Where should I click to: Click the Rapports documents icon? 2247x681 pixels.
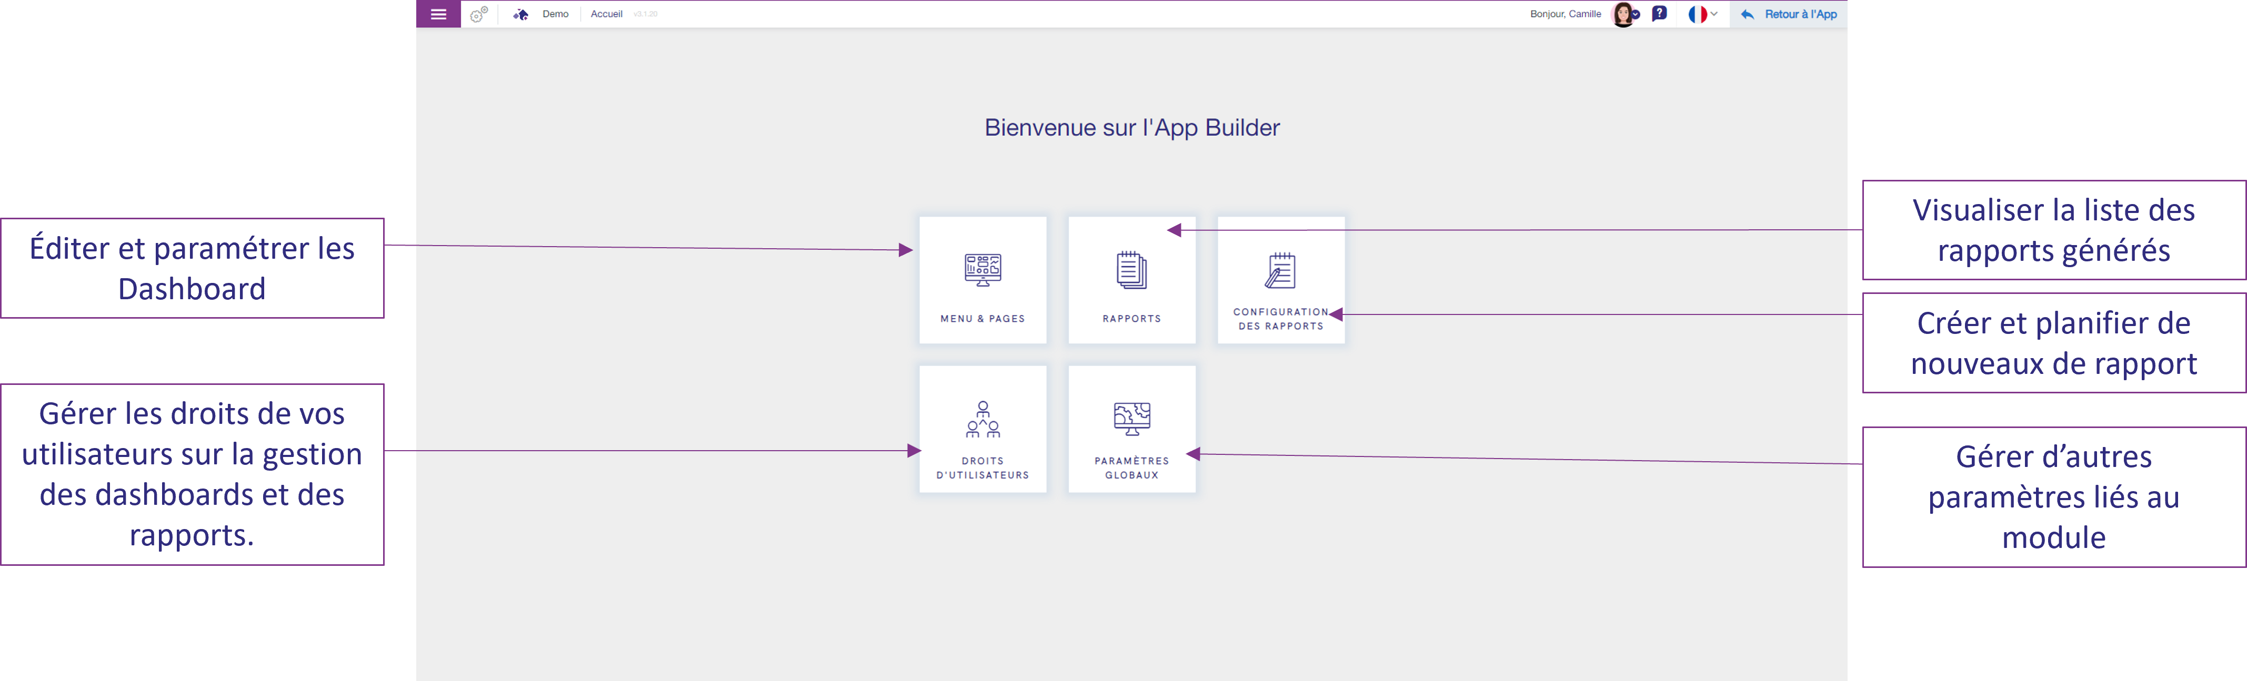pos(1131,269)
